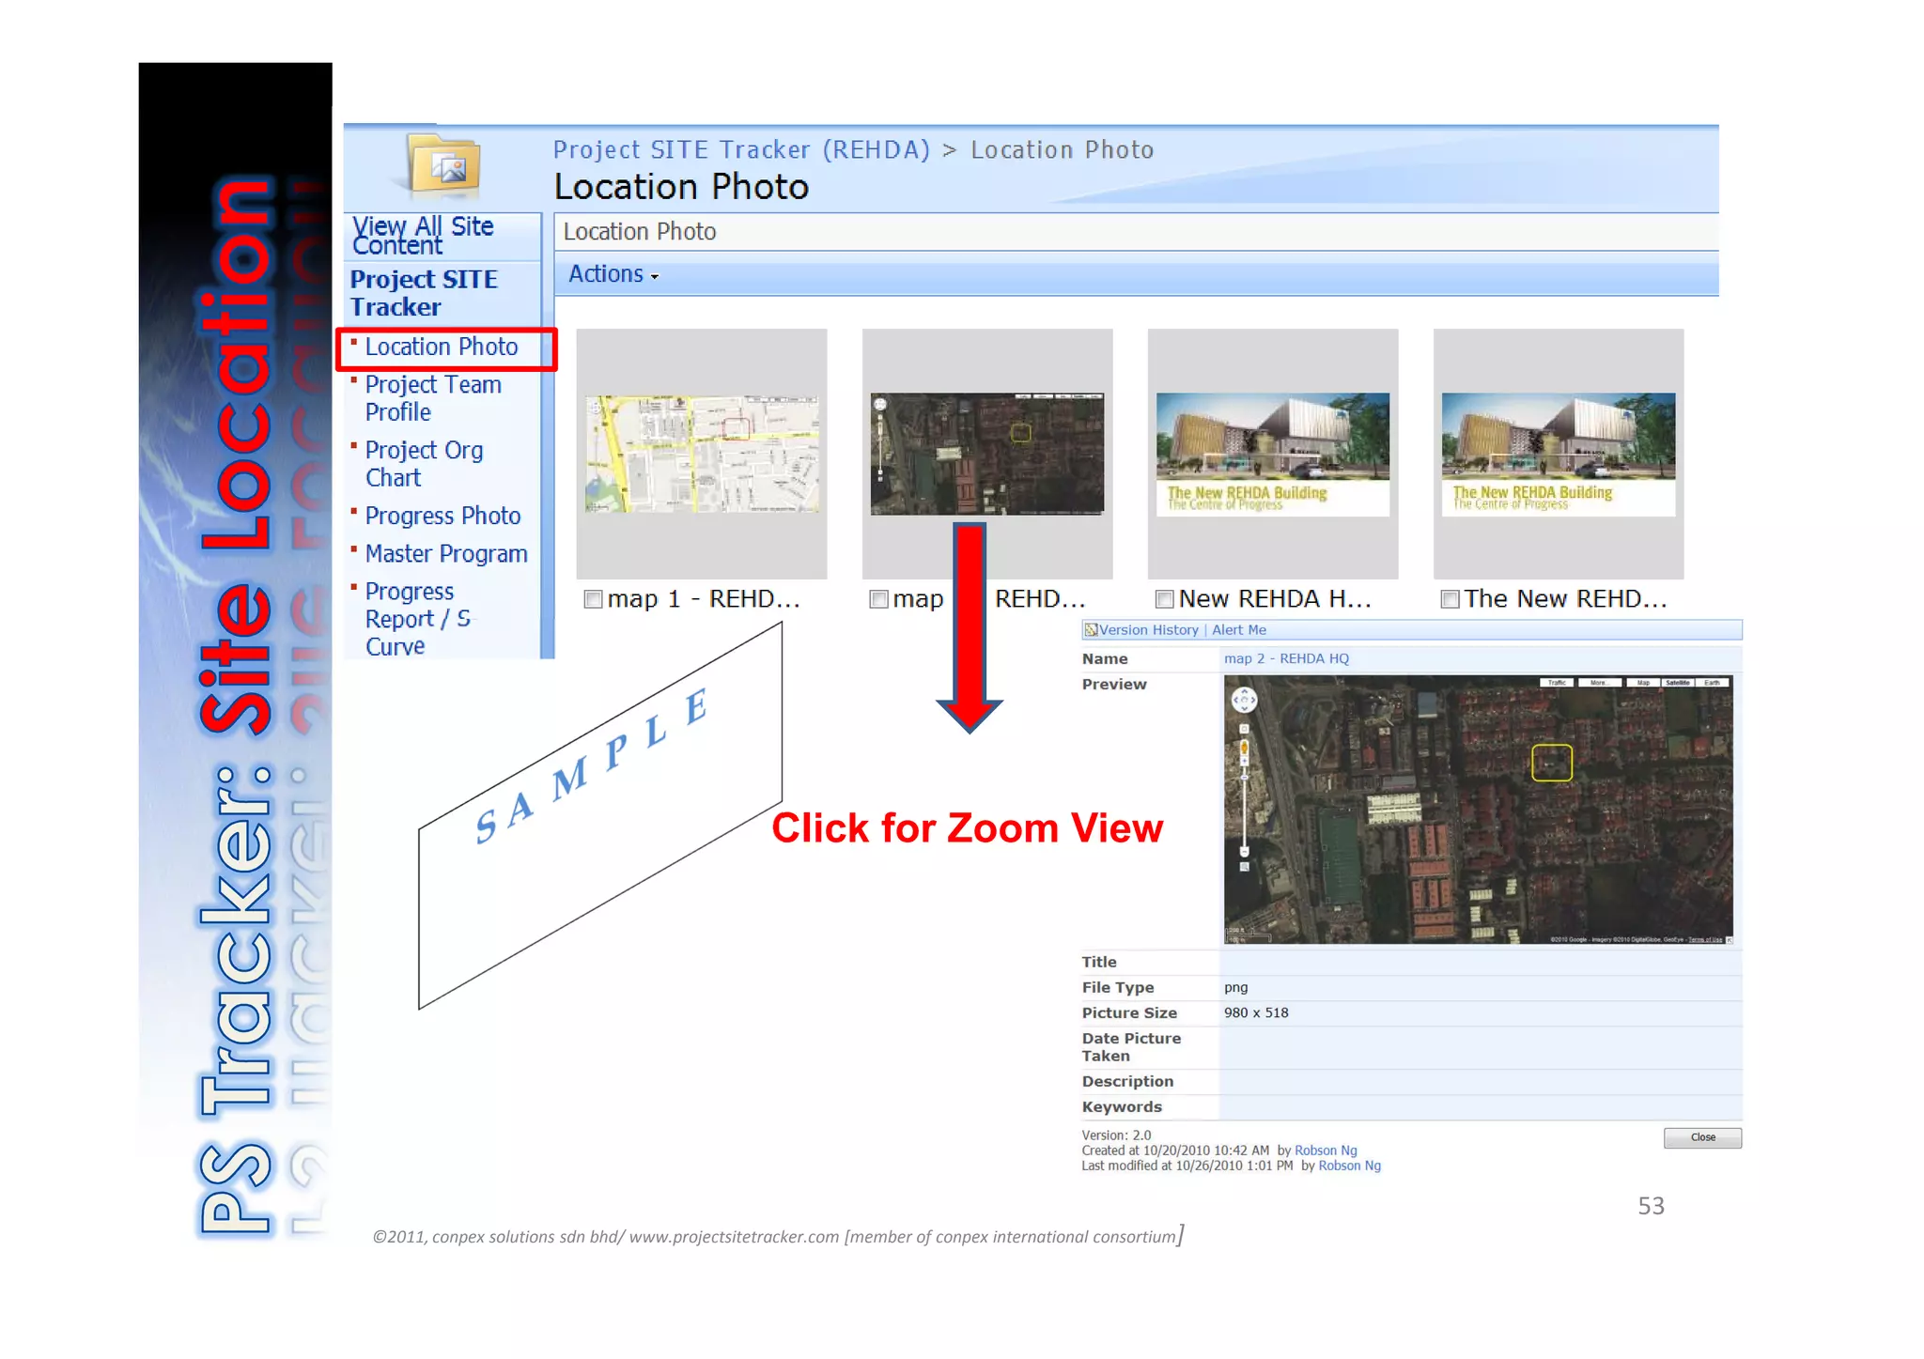Click the Traffic button on preview map

[1557, 683]
